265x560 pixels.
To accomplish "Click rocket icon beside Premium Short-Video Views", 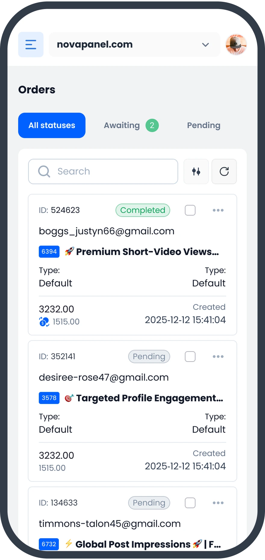I will tap(69, 251).
